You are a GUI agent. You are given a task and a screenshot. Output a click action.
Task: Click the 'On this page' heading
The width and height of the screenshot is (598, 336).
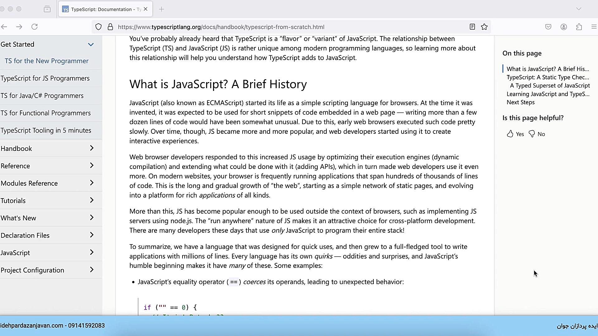(x=522, y=53)
